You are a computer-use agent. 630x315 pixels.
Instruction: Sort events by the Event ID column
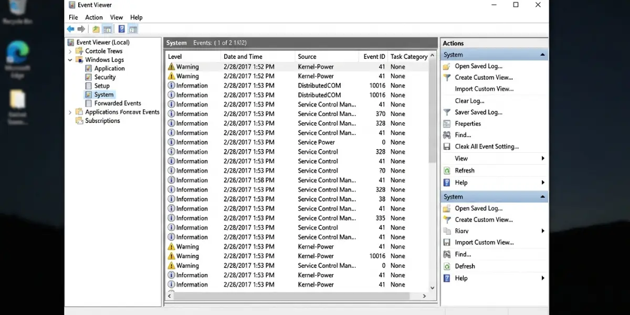tap(374, 57)
